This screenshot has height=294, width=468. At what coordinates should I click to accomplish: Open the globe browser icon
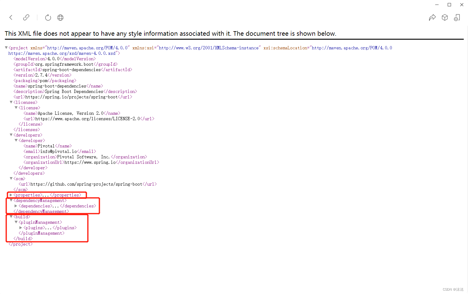60,18
